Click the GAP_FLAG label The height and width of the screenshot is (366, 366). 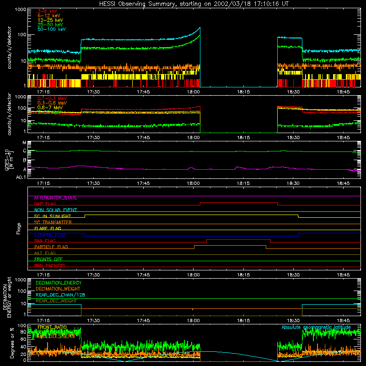[45, 204]
